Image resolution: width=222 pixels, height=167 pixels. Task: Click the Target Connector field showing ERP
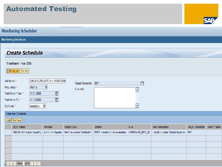coord(117,83)
